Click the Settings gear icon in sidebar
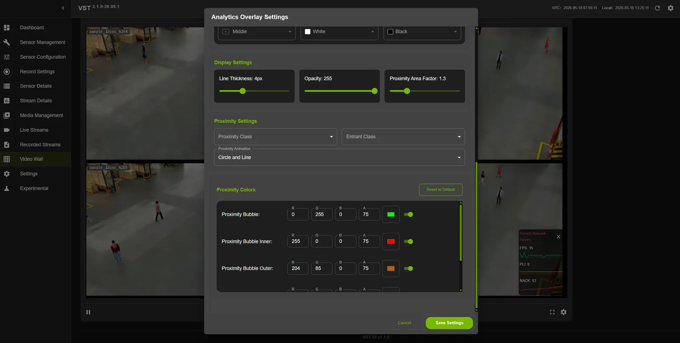680x343 pixels. 7,174
